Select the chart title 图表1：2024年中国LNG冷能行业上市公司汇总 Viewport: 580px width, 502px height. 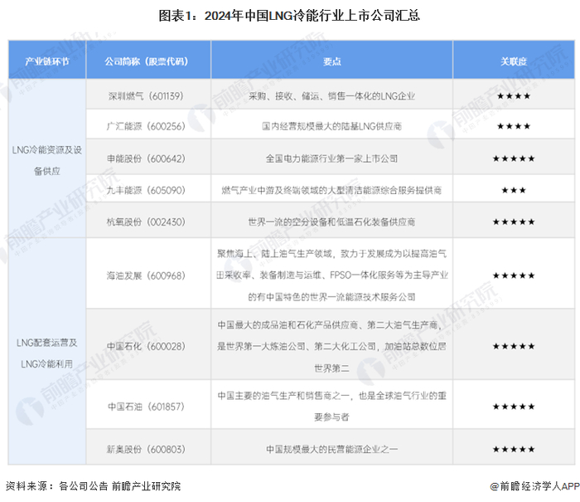289,16
